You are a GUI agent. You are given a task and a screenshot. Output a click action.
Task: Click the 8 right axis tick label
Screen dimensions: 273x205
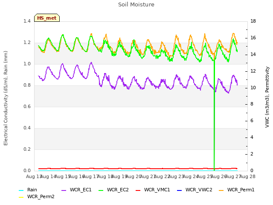pos(252,104)
